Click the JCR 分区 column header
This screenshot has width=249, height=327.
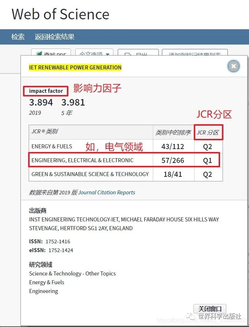tap(208, 132)
